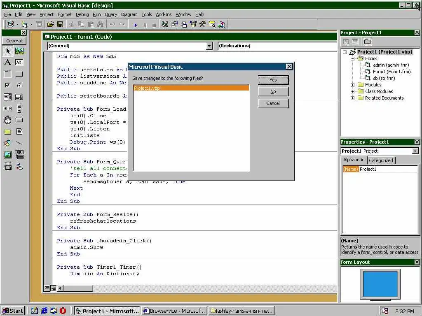Click the Start (run) toolbar arrow
Viewport: 422px width, 316px height.
click(136, 25)
